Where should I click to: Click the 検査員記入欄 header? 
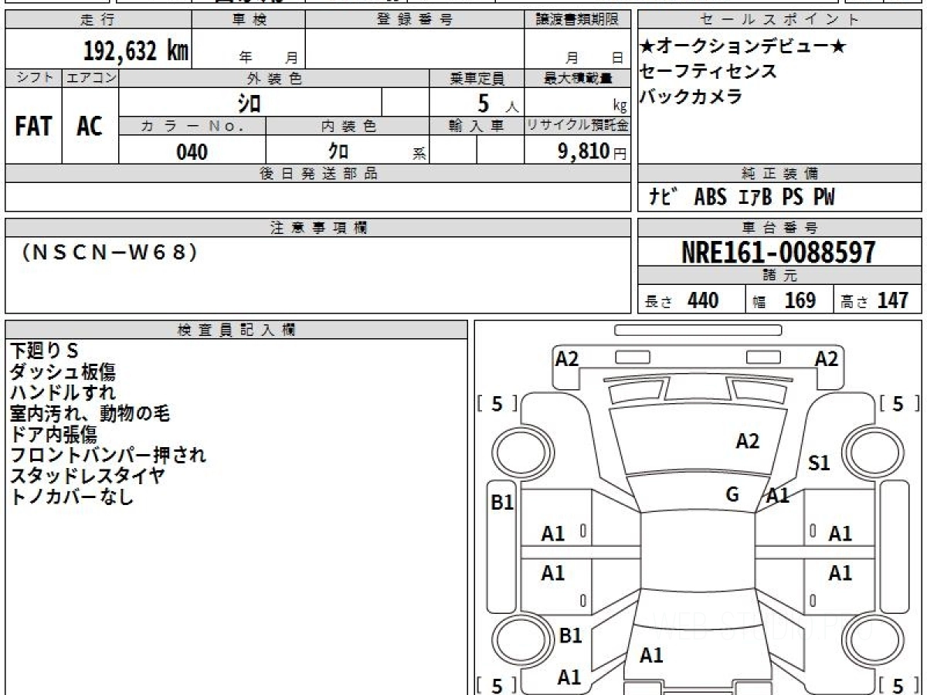pos(236,329)
